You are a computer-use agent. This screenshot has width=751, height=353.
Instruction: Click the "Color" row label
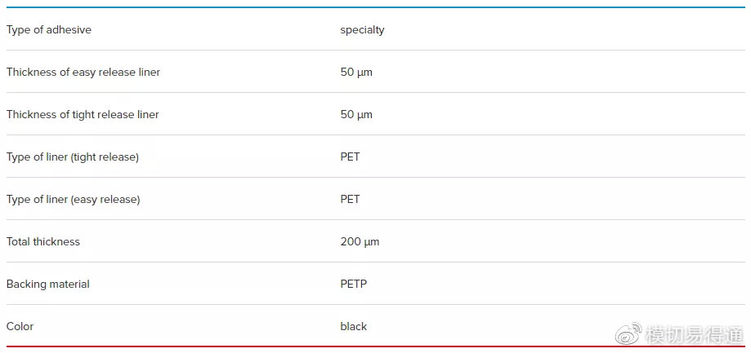[20, 327]
